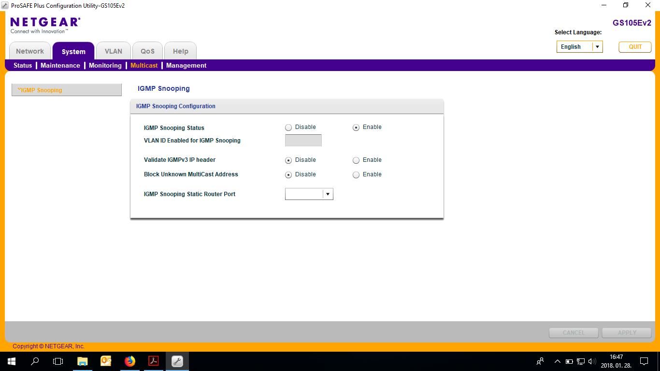This screenshot has width=660, height=371.
Task: Open the Management submenu
Action: pos(187,65)
